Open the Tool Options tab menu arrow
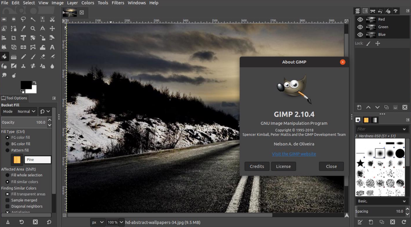The height and width of the screenshot is (227, 411). 54,98
